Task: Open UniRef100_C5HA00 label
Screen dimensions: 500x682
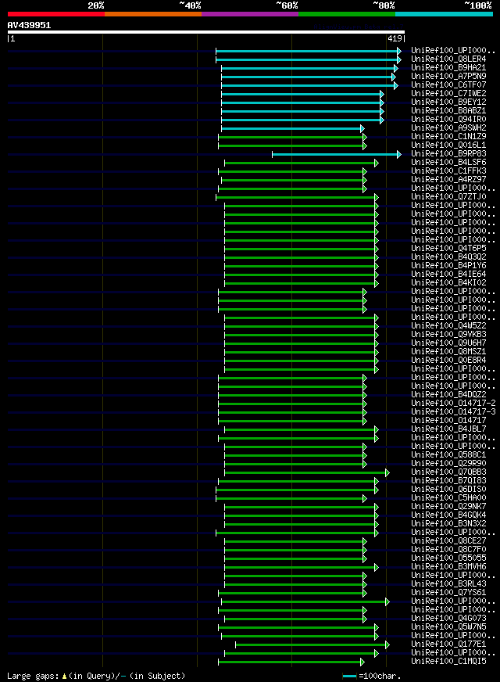Action: 448,498
